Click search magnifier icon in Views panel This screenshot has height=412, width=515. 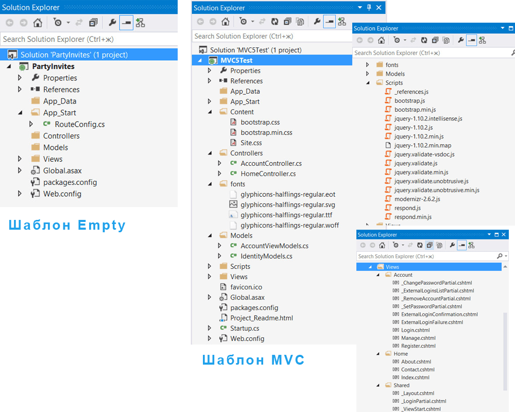point(500,256)
